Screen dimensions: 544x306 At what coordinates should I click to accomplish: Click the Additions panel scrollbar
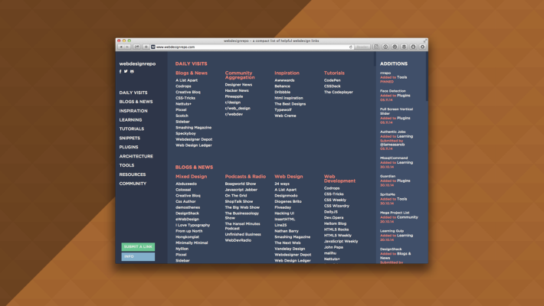tap(427, 77)
